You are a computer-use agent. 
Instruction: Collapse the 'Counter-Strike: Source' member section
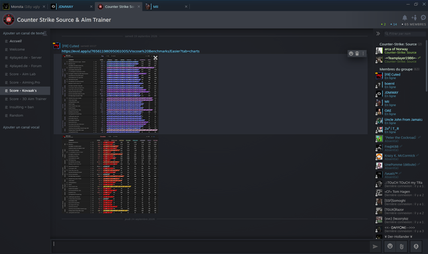click(x=400, y=44)
